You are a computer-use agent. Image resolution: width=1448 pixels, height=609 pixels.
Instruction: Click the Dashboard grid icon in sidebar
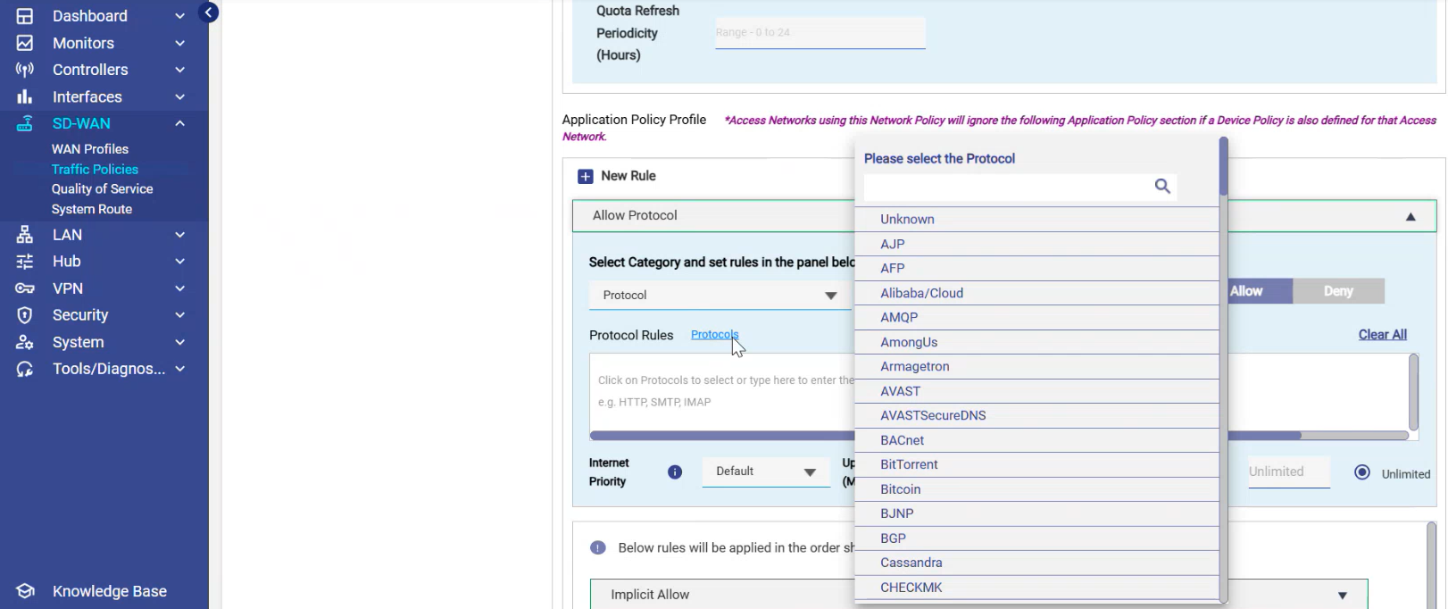25,16
